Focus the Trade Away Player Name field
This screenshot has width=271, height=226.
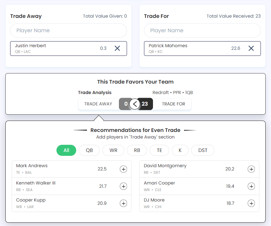point(69,30)
